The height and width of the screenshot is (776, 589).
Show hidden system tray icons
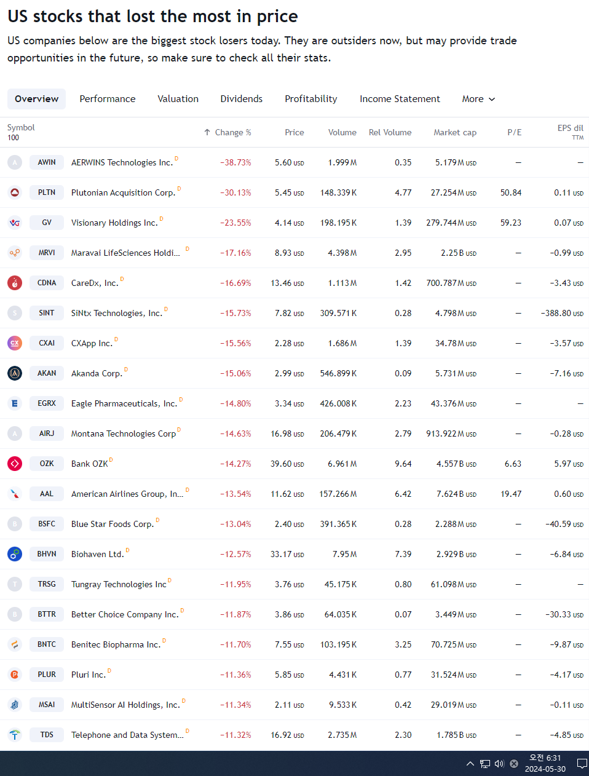tap(470, 764)
